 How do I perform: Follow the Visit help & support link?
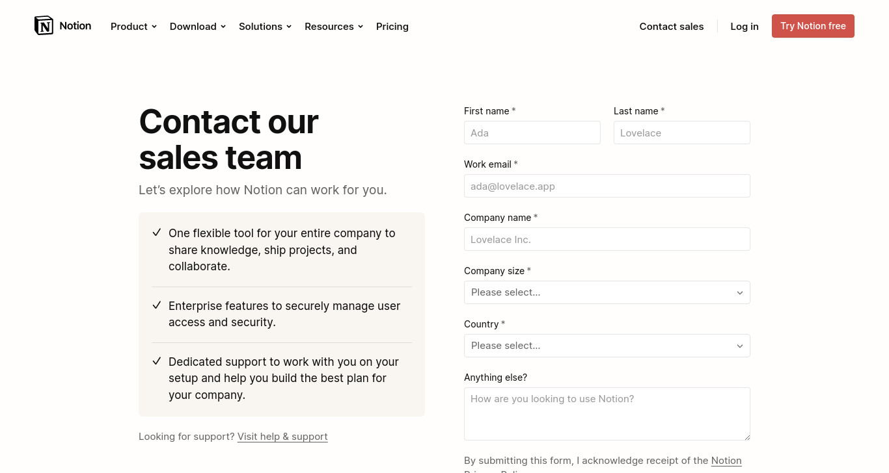[x=282, y=437]
